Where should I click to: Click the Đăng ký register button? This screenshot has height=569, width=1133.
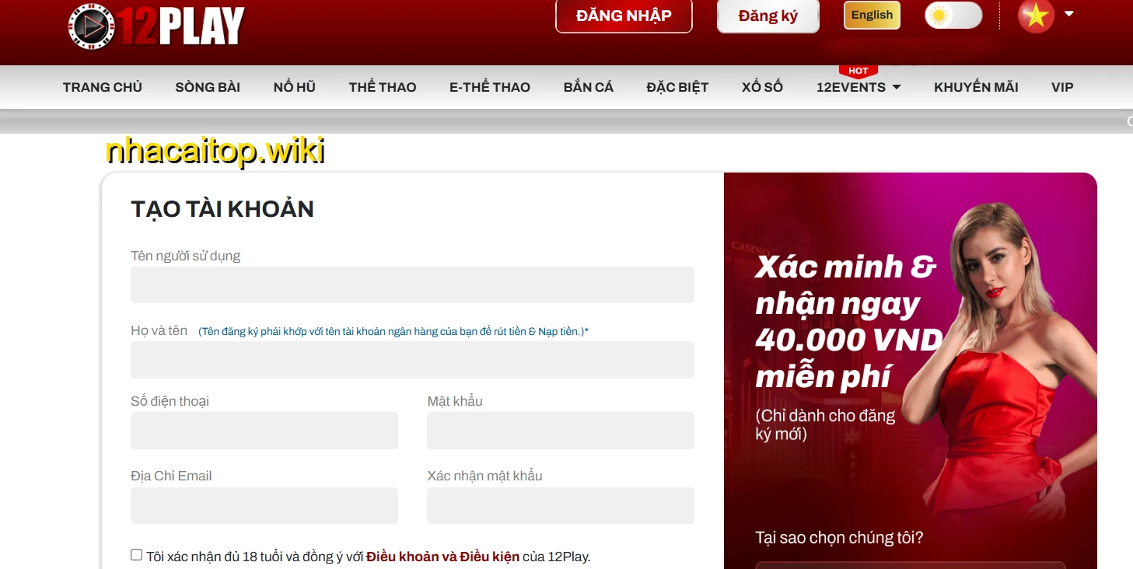point(768,16)
